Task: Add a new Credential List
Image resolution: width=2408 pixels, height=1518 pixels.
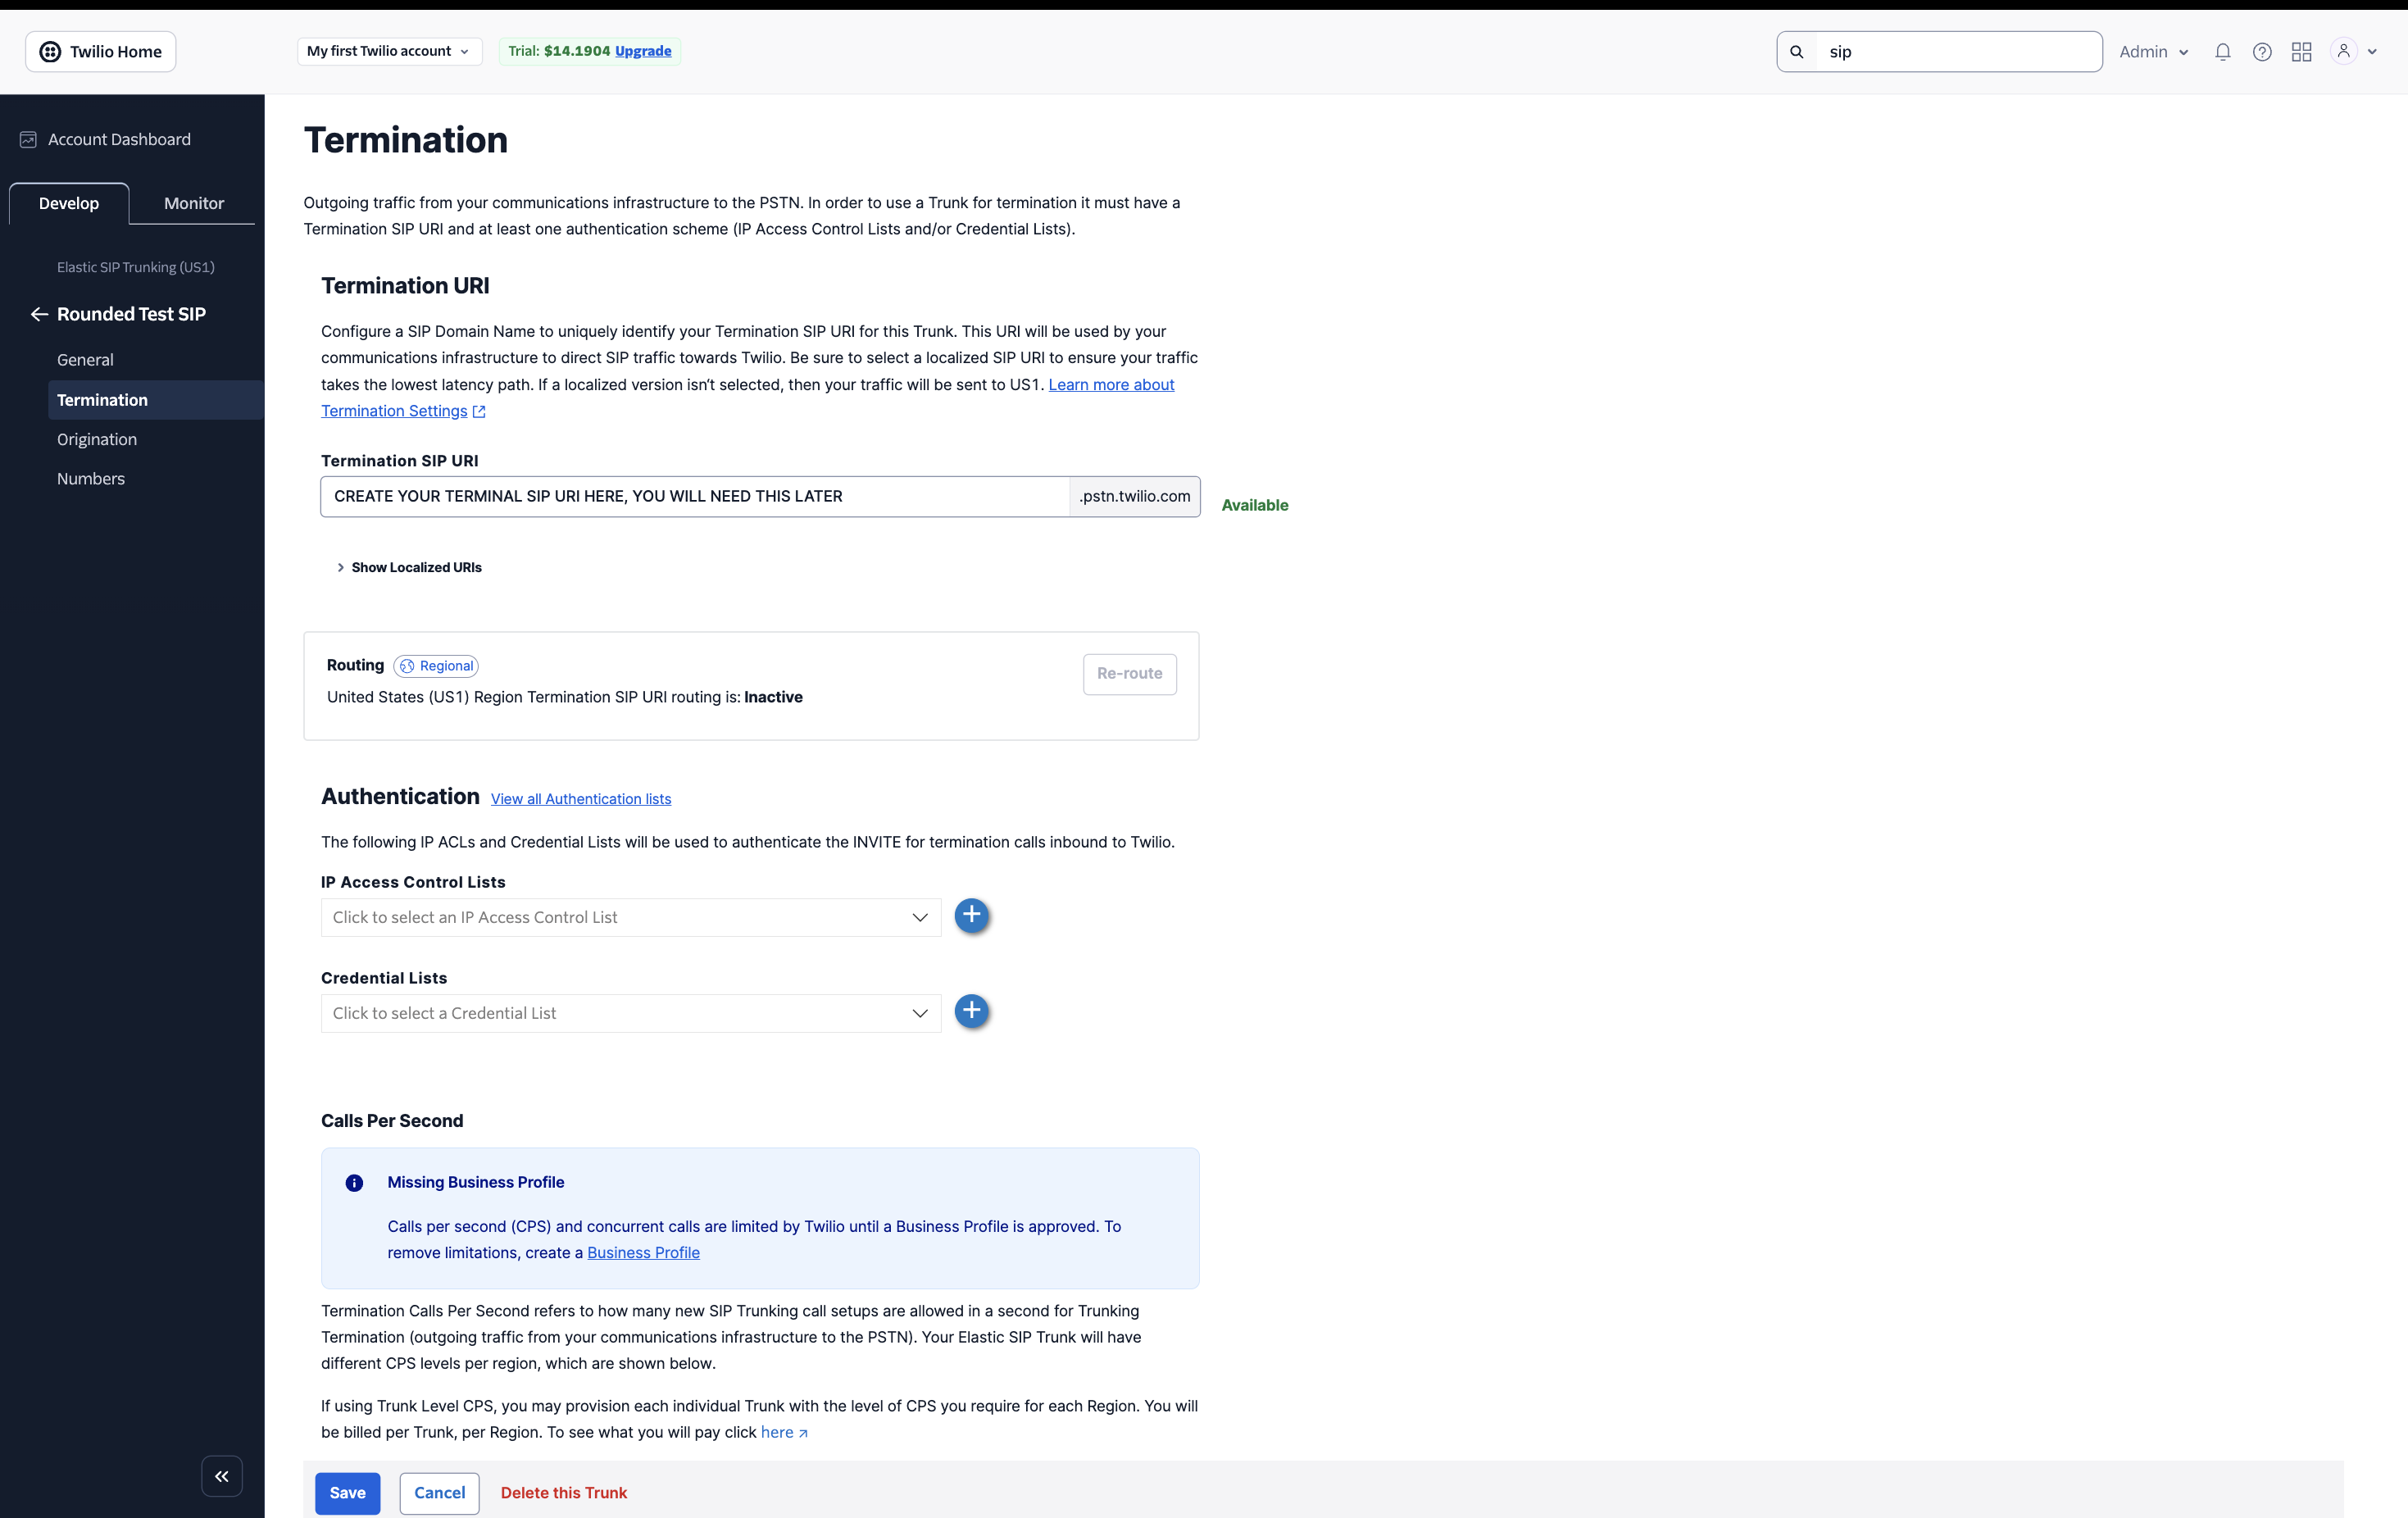Action: pyautogui.click(x=971, y=1012)
